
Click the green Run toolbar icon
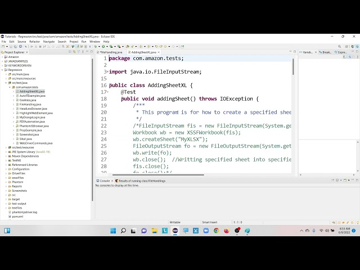point(103,47)
